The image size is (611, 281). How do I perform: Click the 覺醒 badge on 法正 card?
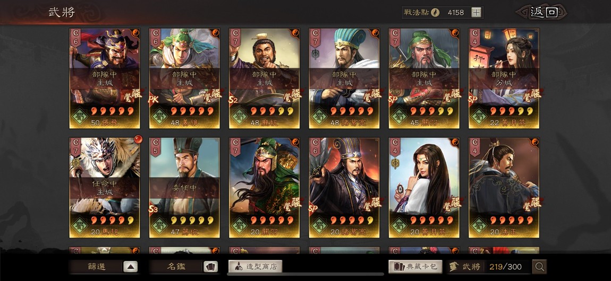(x=532, y=204)
